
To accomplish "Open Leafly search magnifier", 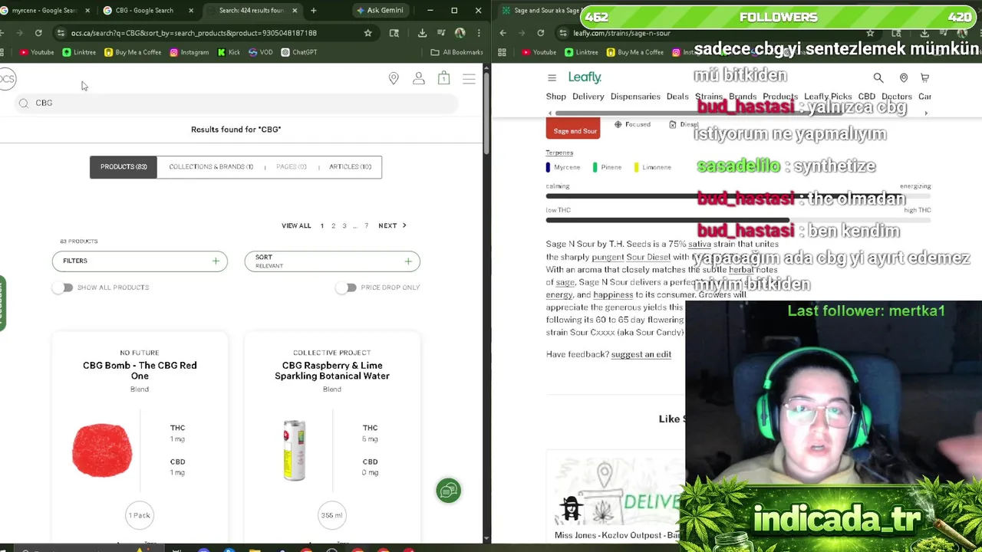I will [x=878, y=77].
